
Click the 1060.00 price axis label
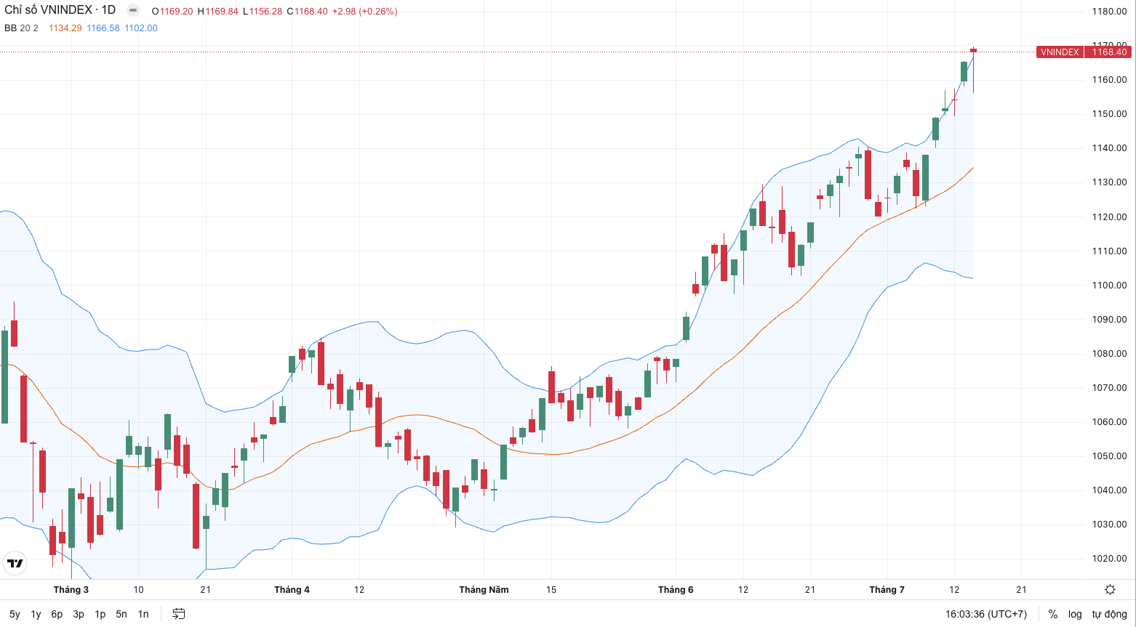point(1109,422)
